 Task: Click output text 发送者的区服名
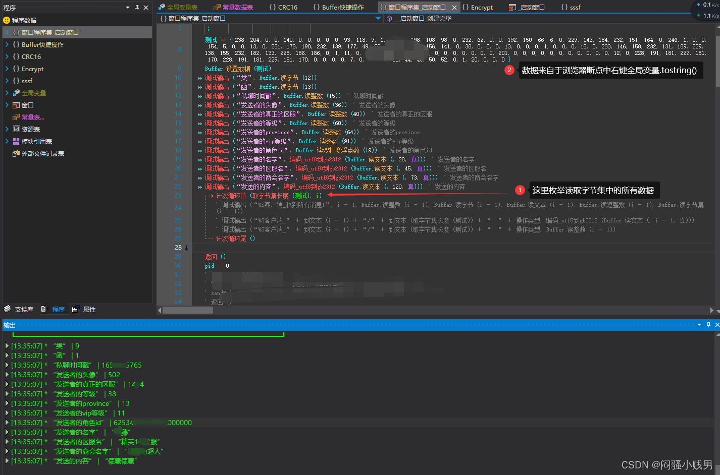point(80,442)
